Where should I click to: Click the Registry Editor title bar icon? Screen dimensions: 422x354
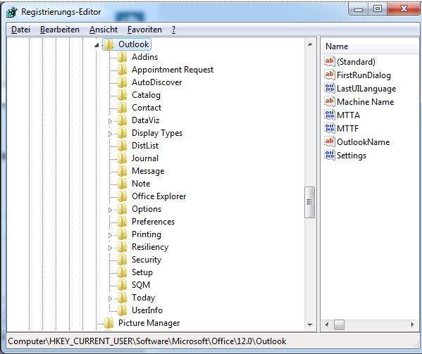coord(12,12)
